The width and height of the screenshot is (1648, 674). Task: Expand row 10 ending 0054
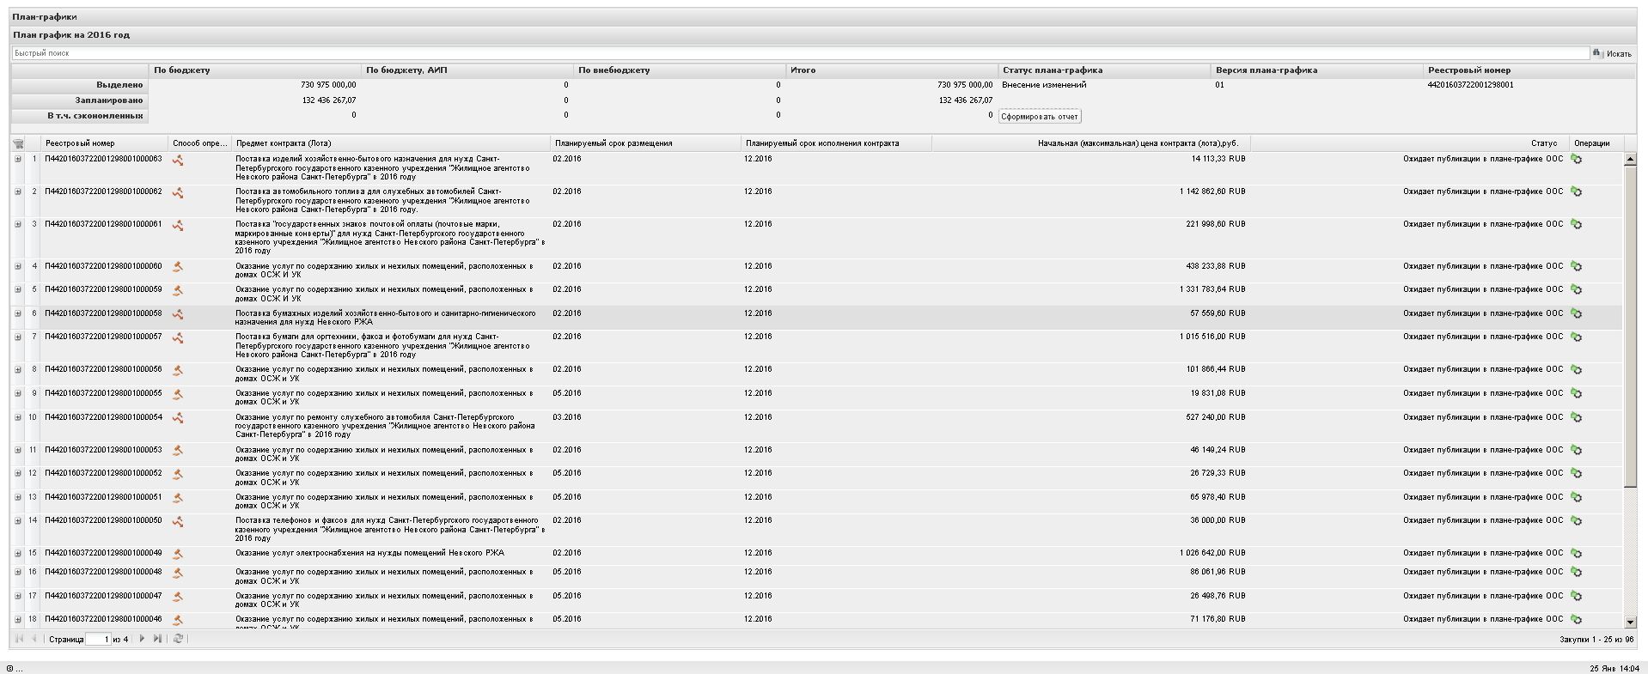pos(18,417)
